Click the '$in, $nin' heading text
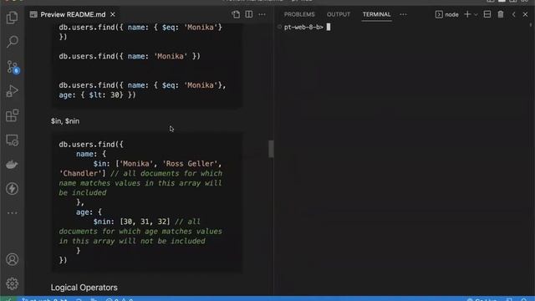535x301 pixels. tap(65, 121)
